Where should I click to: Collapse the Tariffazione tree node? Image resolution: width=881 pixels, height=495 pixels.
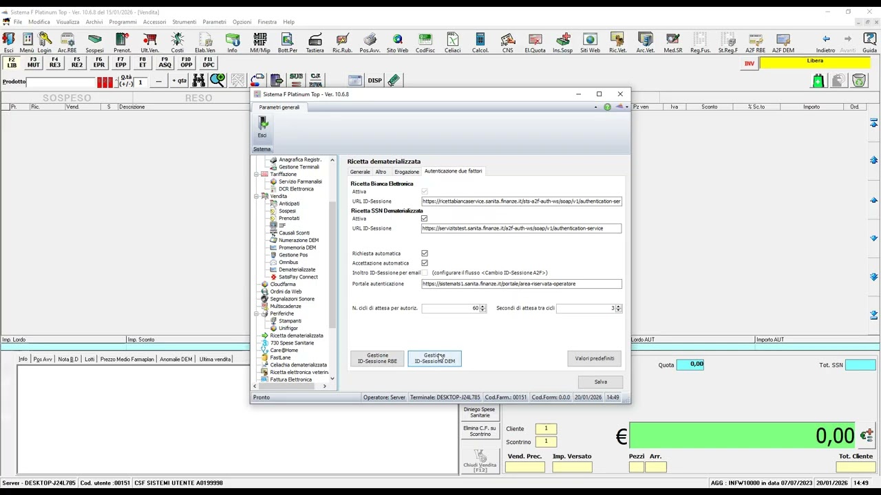pyautogui.click(x=257, y=175)
